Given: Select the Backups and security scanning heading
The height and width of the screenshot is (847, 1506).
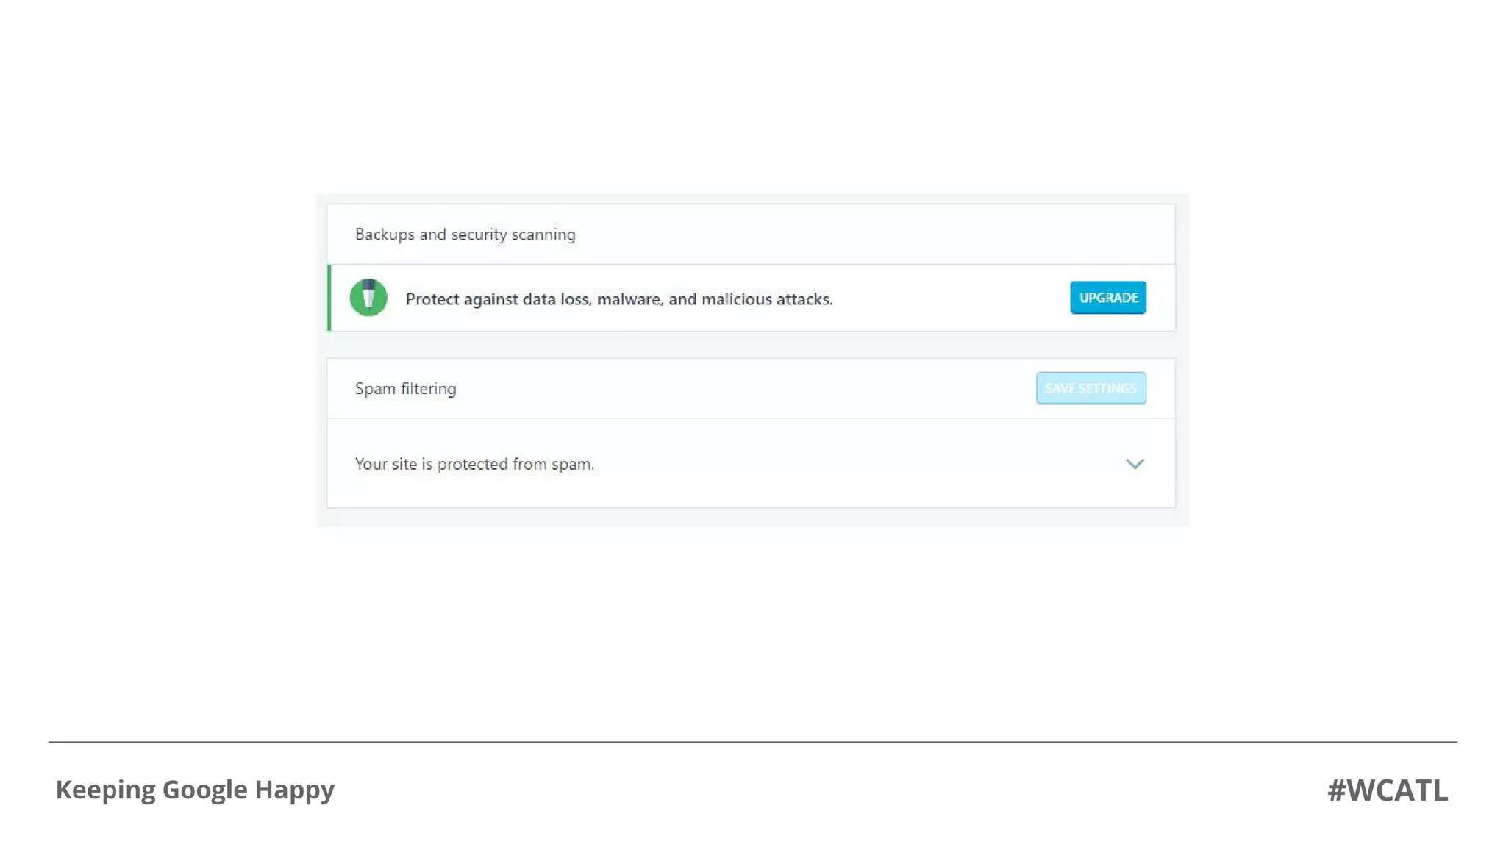Looking at the screenshot, I should pyautogui.click(x=465, y=235).
